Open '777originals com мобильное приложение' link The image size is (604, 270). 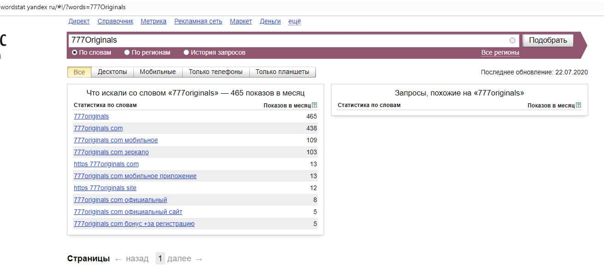135,176
